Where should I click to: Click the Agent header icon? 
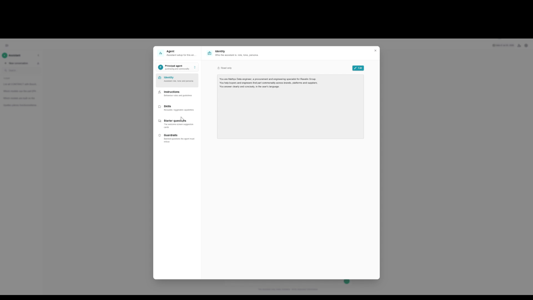point(160,53)
